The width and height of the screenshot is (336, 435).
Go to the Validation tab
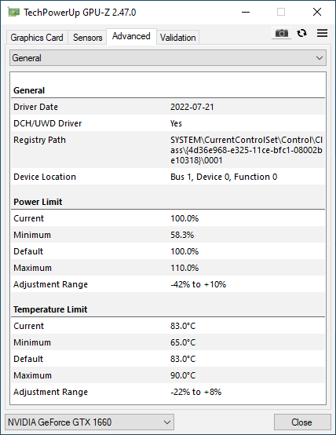click(178, 38)
